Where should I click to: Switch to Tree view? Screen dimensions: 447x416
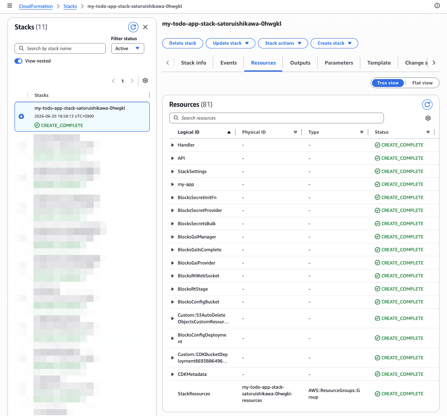[388, 83]
